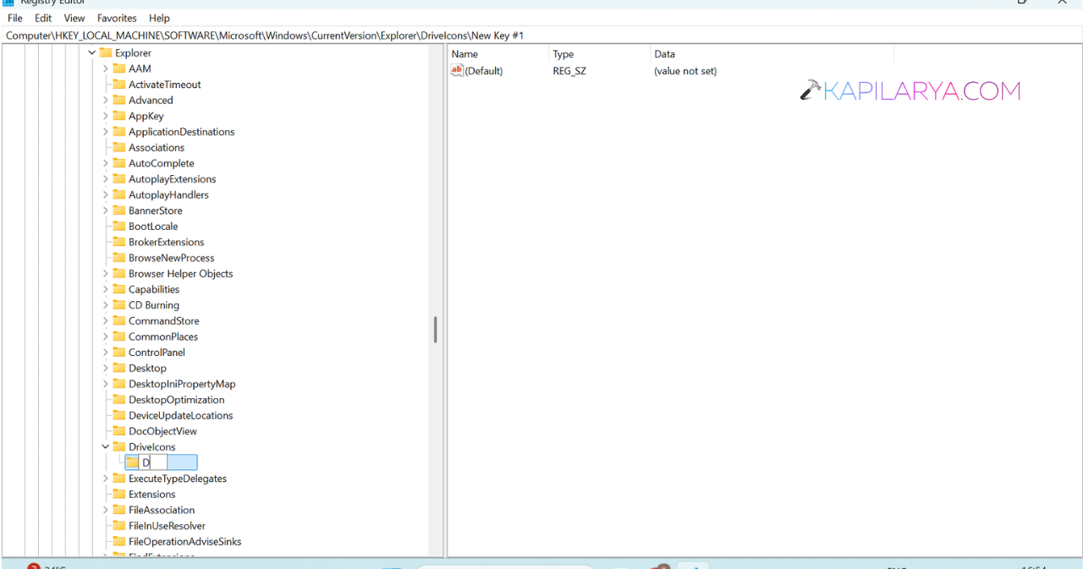Screen dimensions: 1083x569
Task: Expand the ExecuteTypeDelegates key
Action: 106,479
